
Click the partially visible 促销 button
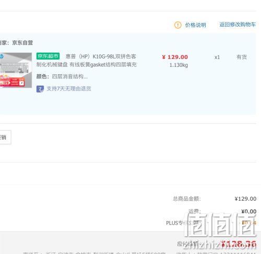pyautogui.click(x=5, y=137)
